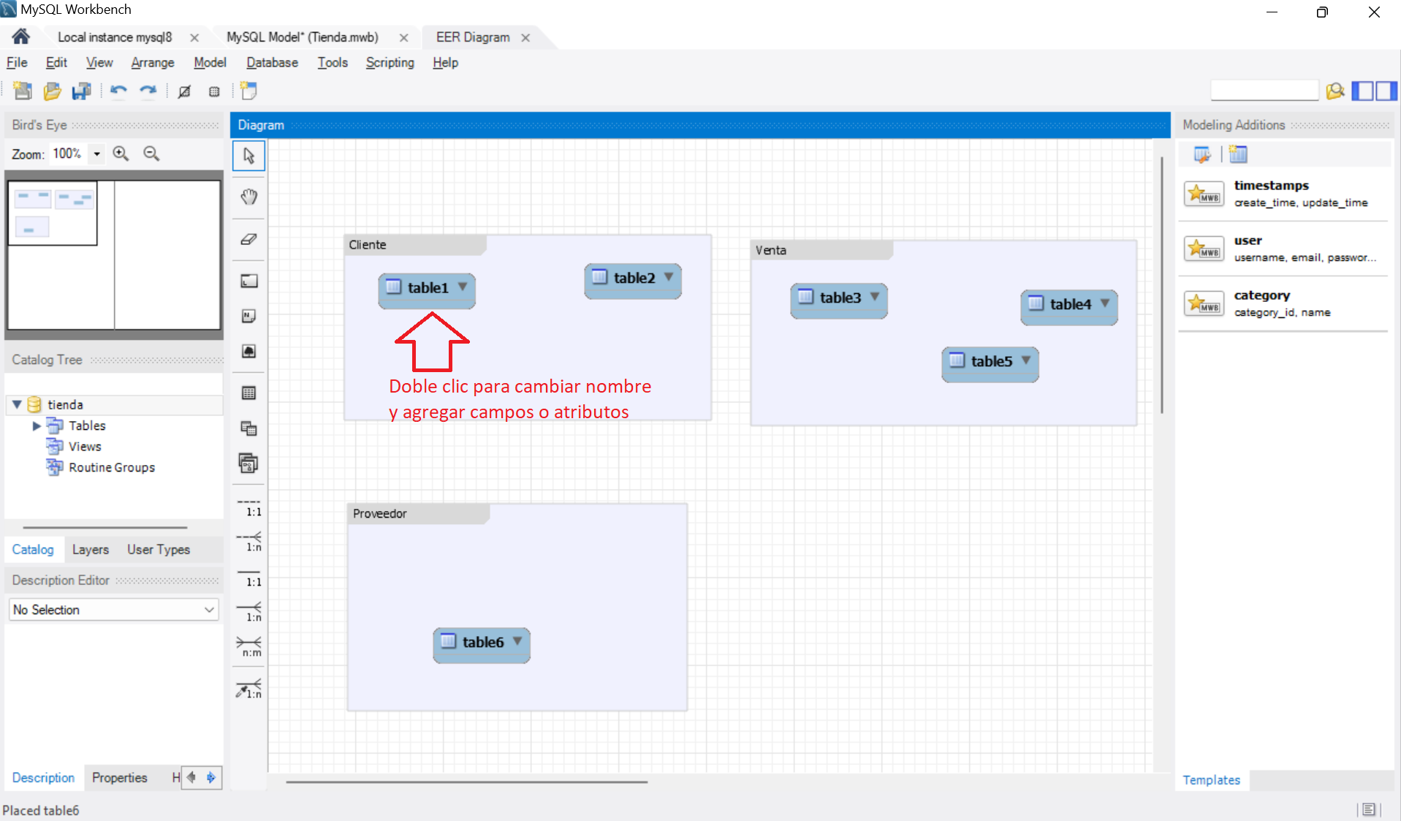This screenshot has height=821, width=1401.
Task: Expand table5 column list arrow
Action: [x=1026, y=360]
